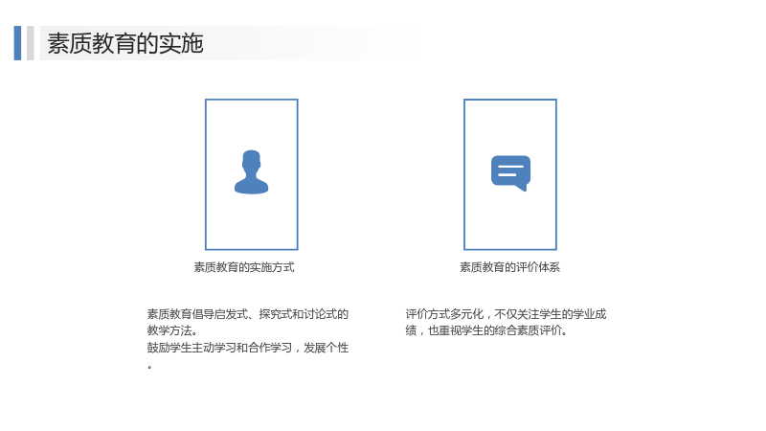Screen dimensions: 766x431
Task: Select the slide title 素质教育的实施
Action: 125,43
